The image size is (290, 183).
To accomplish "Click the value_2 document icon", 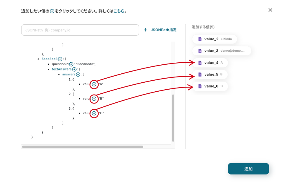I will coord(200,39).
